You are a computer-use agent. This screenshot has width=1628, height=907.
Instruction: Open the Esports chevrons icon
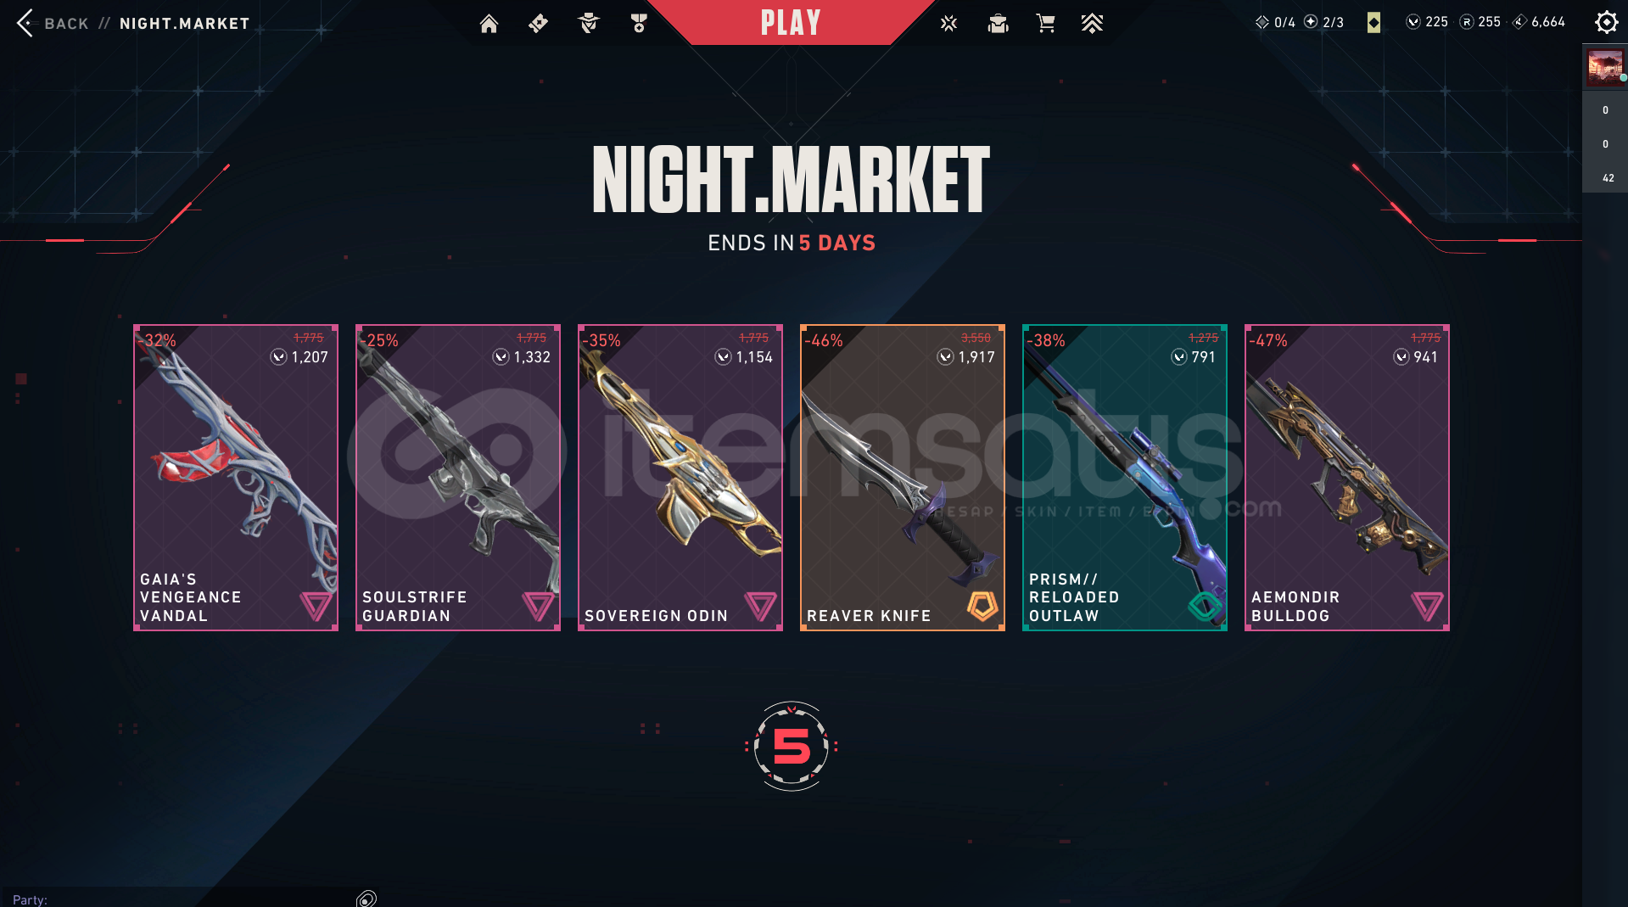click(x=1092, y=24)
